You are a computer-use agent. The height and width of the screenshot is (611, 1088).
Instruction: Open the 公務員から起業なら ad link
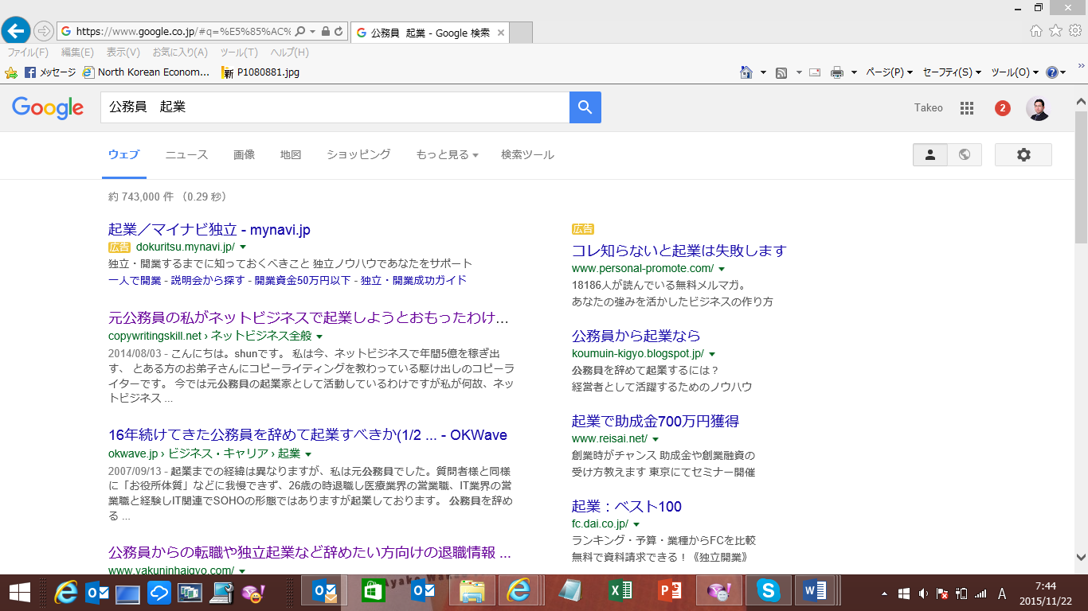tap(636, 336)
